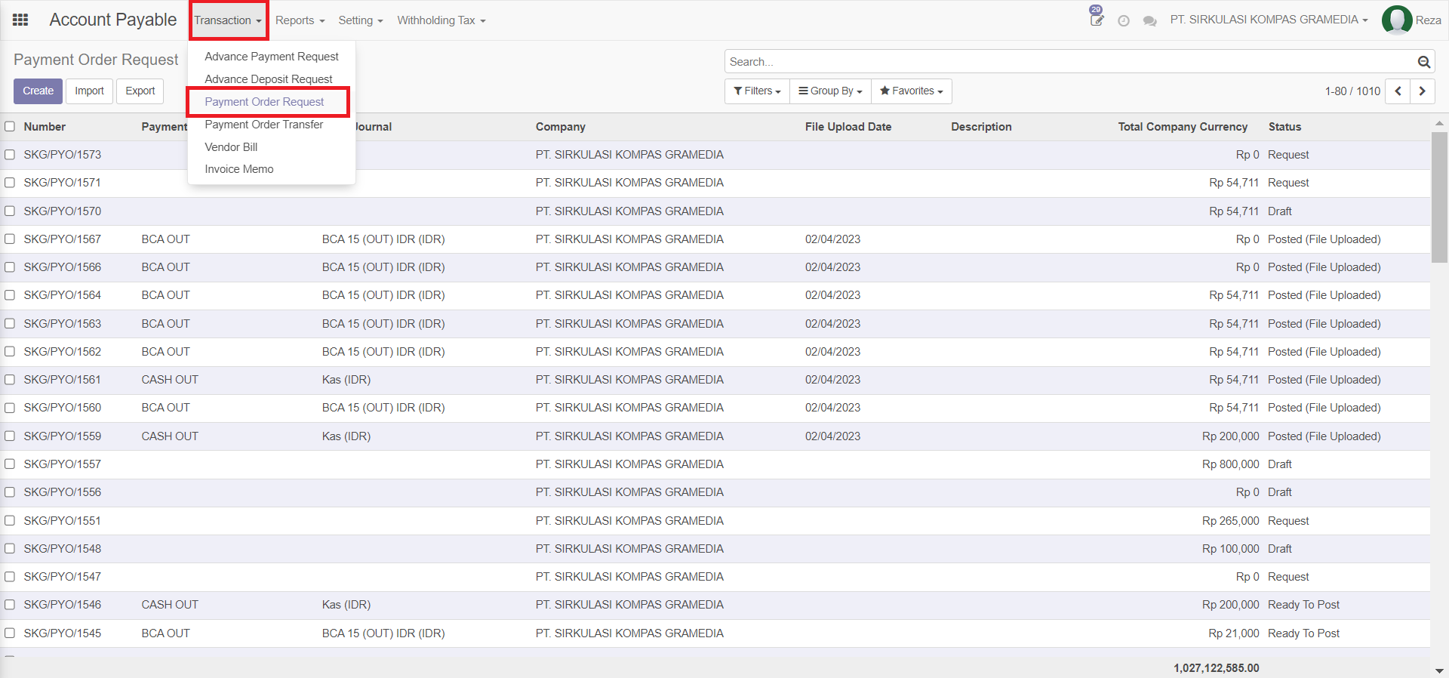
Task: Sort by Status column header
Action: click(1284, 127)
